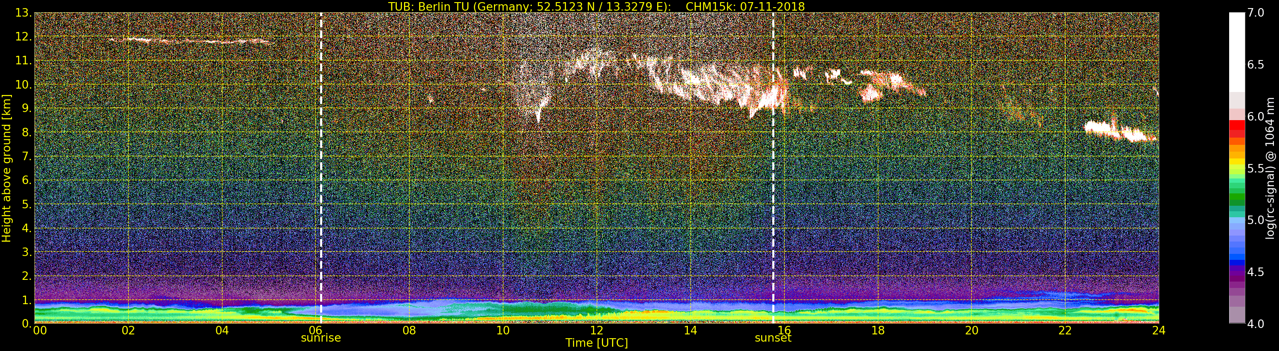This screenshot has height=351, width=1279.
Task: Click the "Height above ground [km]" axis label
Action: click(6, 168)
